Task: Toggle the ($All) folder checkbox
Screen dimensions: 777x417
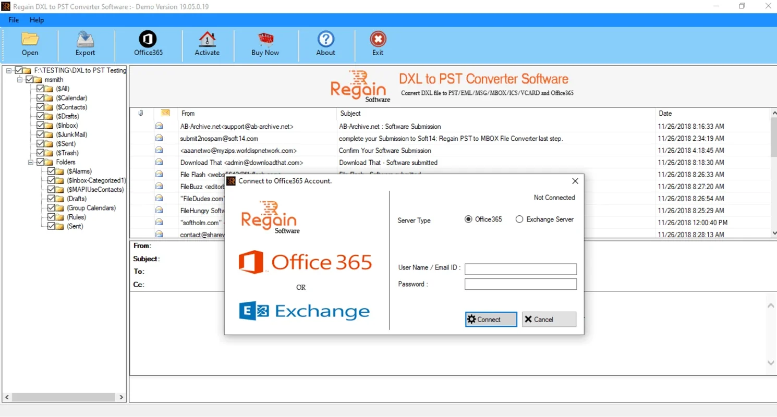Action: [x=41, y=89]
